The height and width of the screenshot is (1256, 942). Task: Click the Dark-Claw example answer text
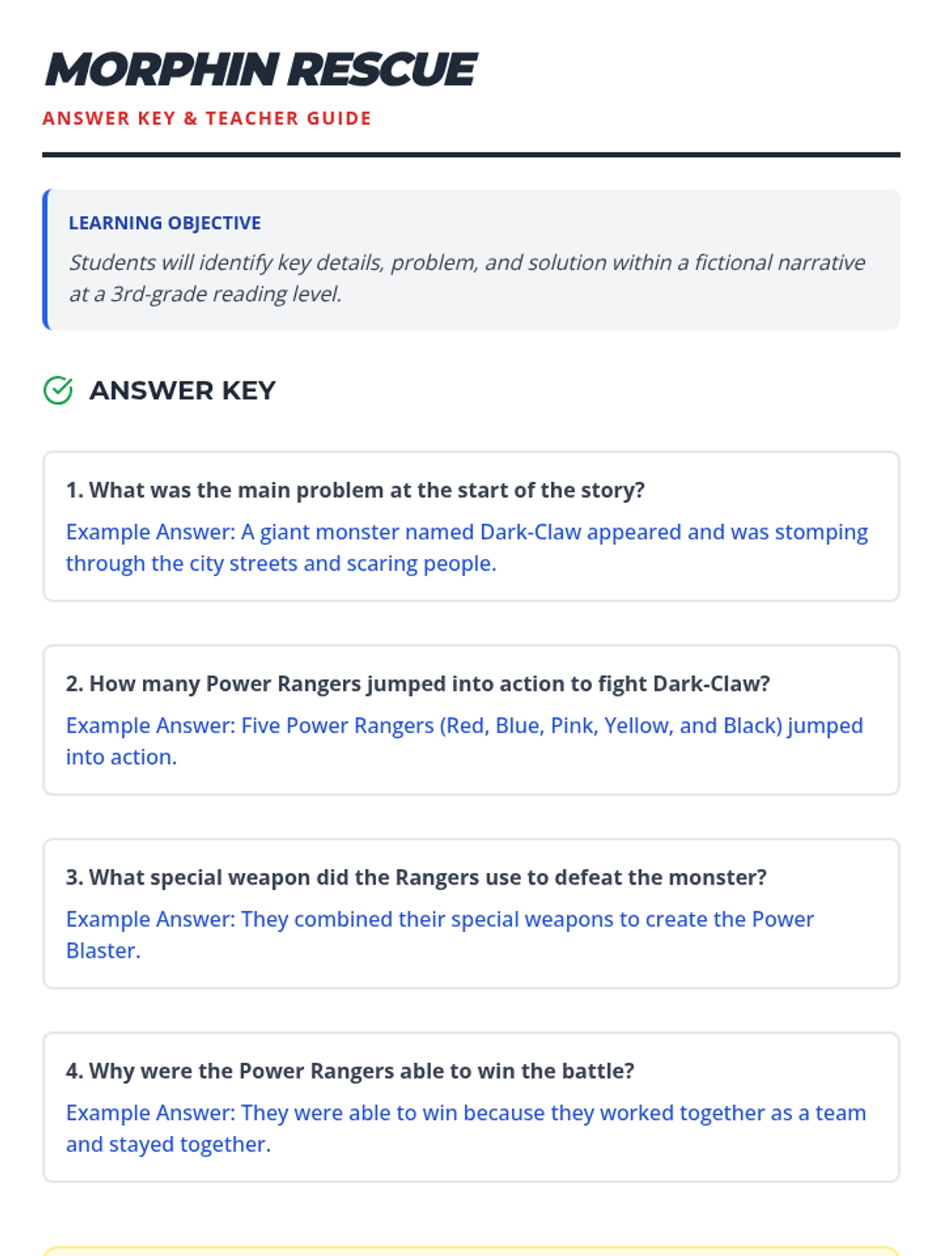[467, 547]
